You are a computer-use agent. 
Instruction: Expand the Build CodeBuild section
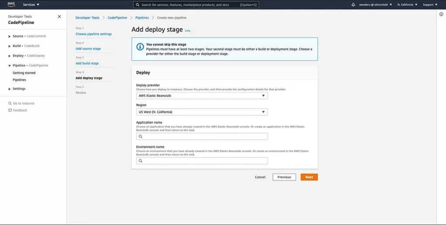pos(10,46)
